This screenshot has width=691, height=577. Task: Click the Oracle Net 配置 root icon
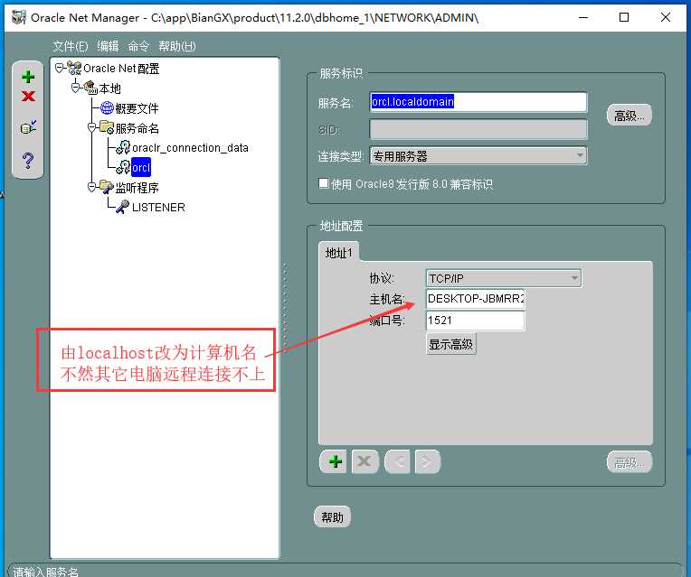click(x=74, y=69)
